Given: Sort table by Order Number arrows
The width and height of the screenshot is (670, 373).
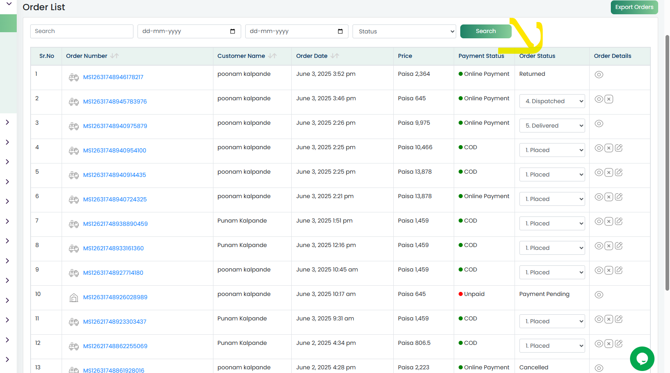Looking at the screenshot, I should click(115, 56).
